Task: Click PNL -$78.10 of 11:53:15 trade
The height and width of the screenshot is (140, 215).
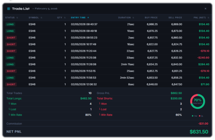Action: point(205,71)
